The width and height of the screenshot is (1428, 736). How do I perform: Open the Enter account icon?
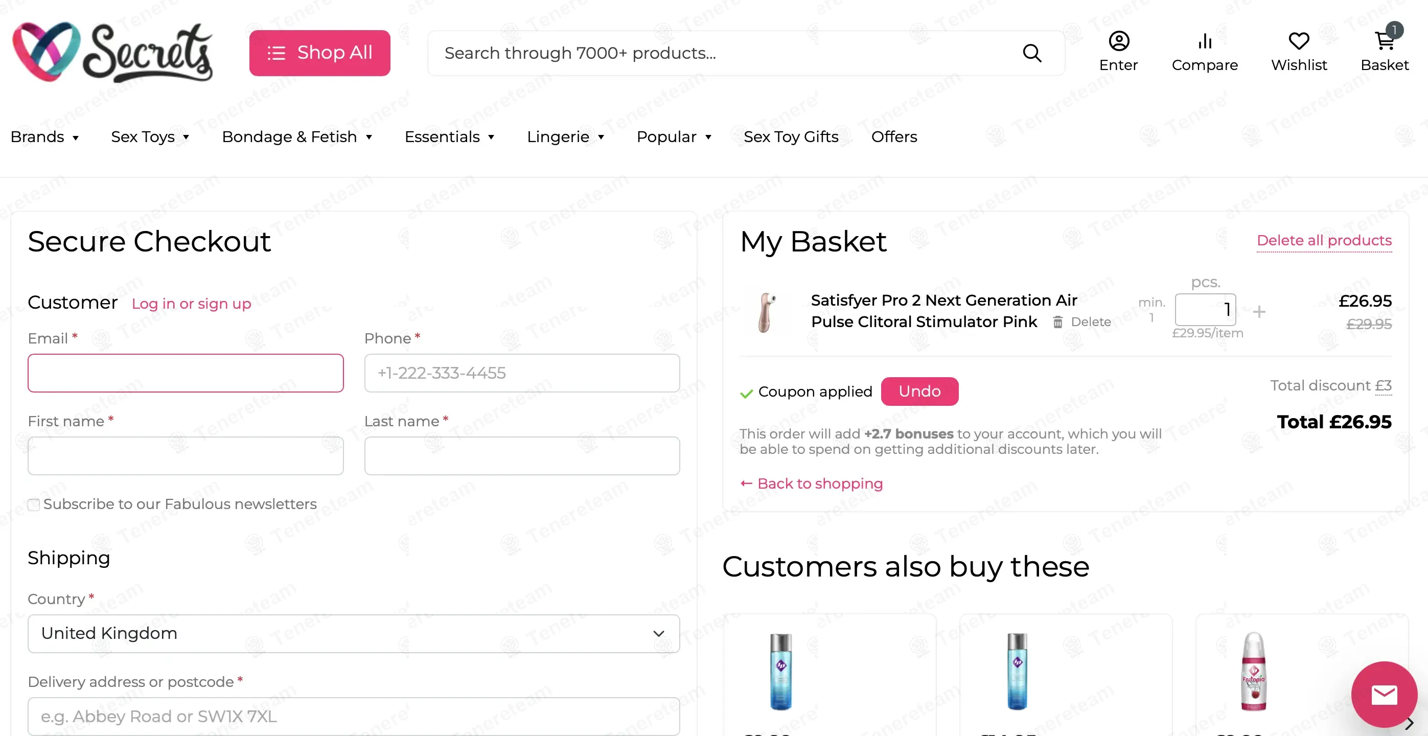coord(1119,41)
